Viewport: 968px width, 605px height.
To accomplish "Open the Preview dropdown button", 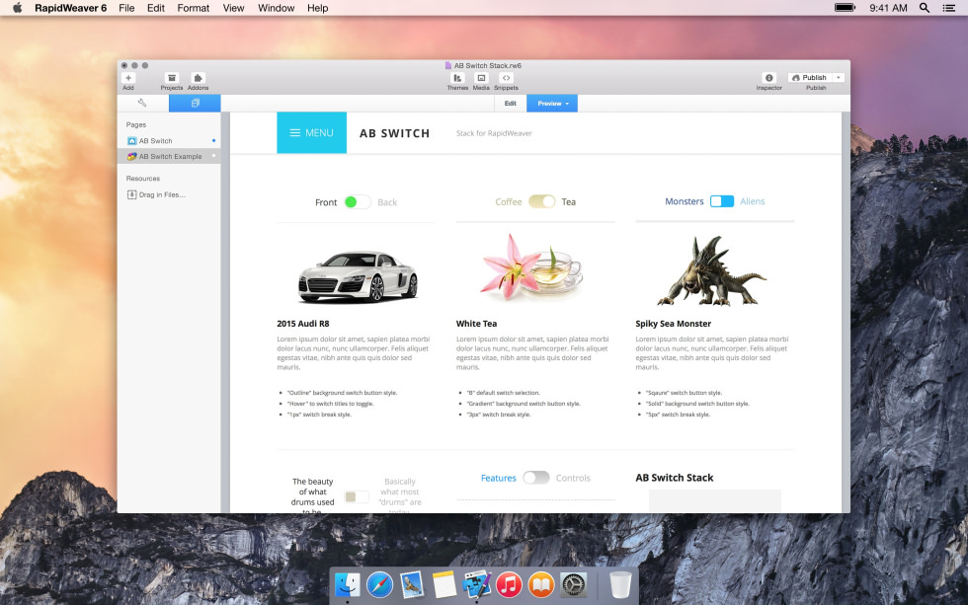I will (x=552, y=103).
